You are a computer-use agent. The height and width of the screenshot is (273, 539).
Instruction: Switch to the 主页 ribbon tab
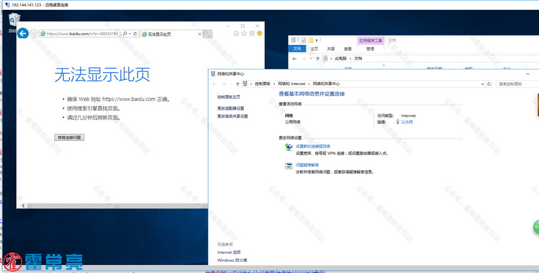click(314, 49)
